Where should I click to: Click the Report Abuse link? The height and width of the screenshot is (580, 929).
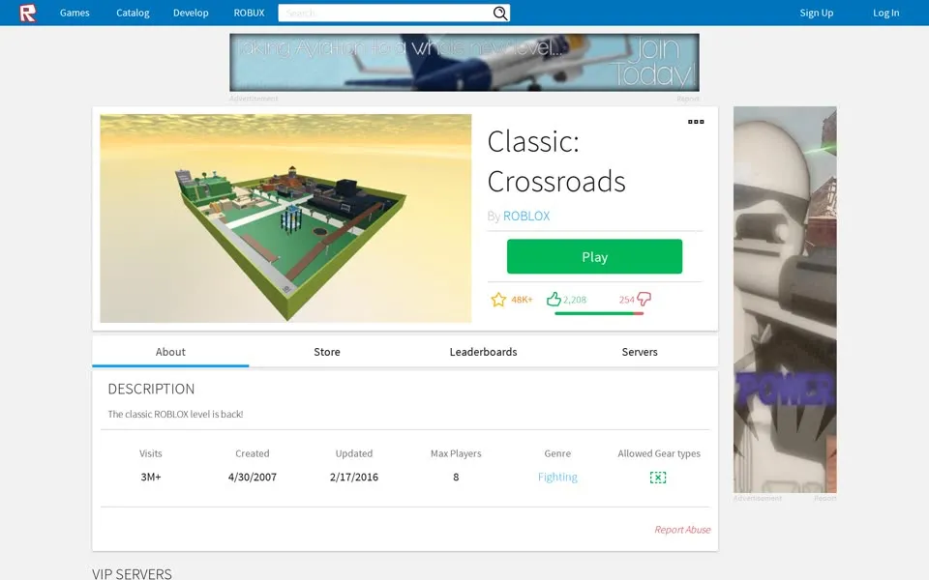click(682, 530)
